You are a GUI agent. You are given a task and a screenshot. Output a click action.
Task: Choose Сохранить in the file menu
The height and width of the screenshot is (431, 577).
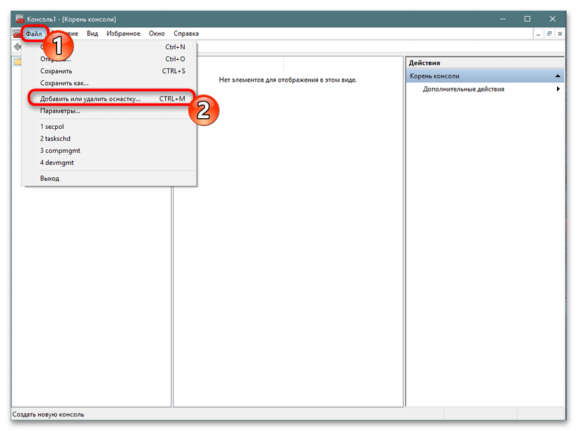tap(57, 71)
